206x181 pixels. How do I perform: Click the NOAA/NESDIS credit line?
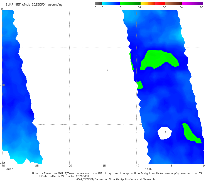pyautogui.click(x=115, y=179)
